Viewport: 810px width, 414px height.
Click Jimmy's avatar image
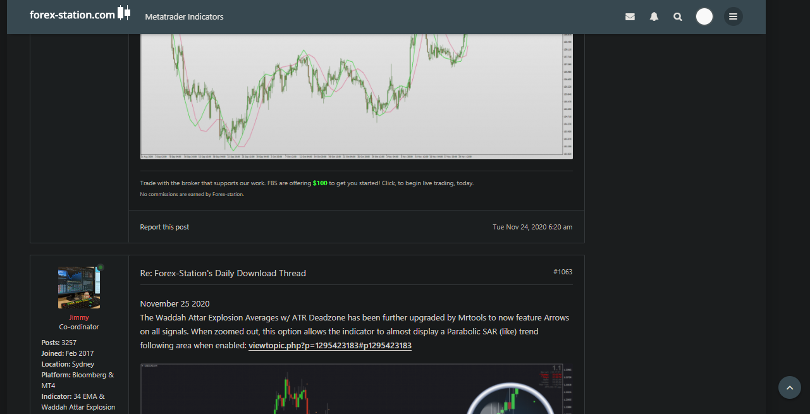click(79, 288)
